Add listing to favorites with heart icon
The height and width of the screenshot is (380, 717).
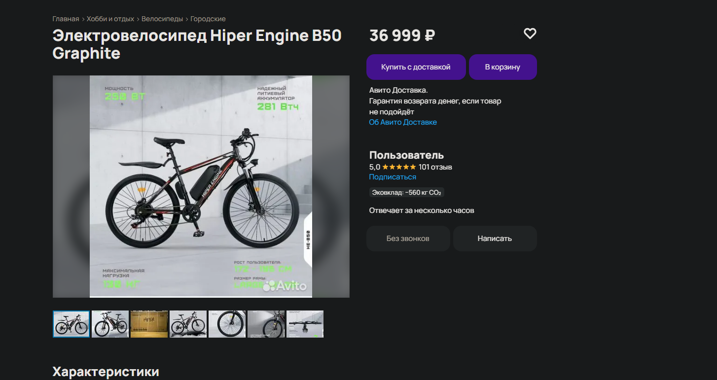(x=530, y=34)
